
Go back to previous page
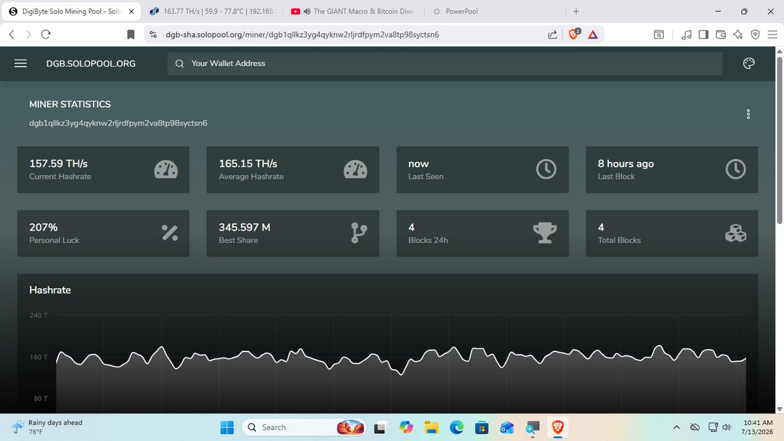click(x=12, y=35)
